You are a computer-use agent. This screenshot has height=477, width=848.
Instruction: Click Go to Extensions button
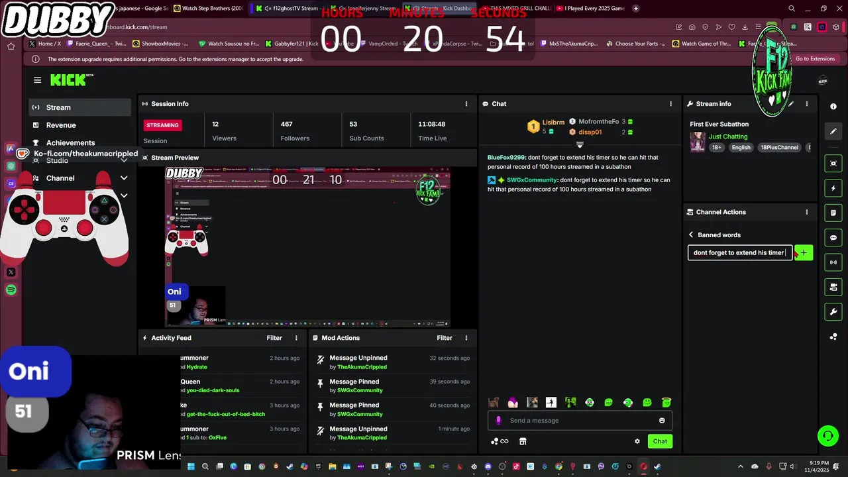coord(815,59)
